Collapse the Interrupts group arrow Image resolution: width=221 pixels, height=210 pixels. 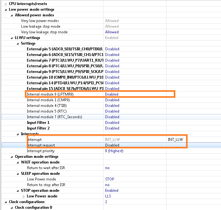[x=18, y=134]
